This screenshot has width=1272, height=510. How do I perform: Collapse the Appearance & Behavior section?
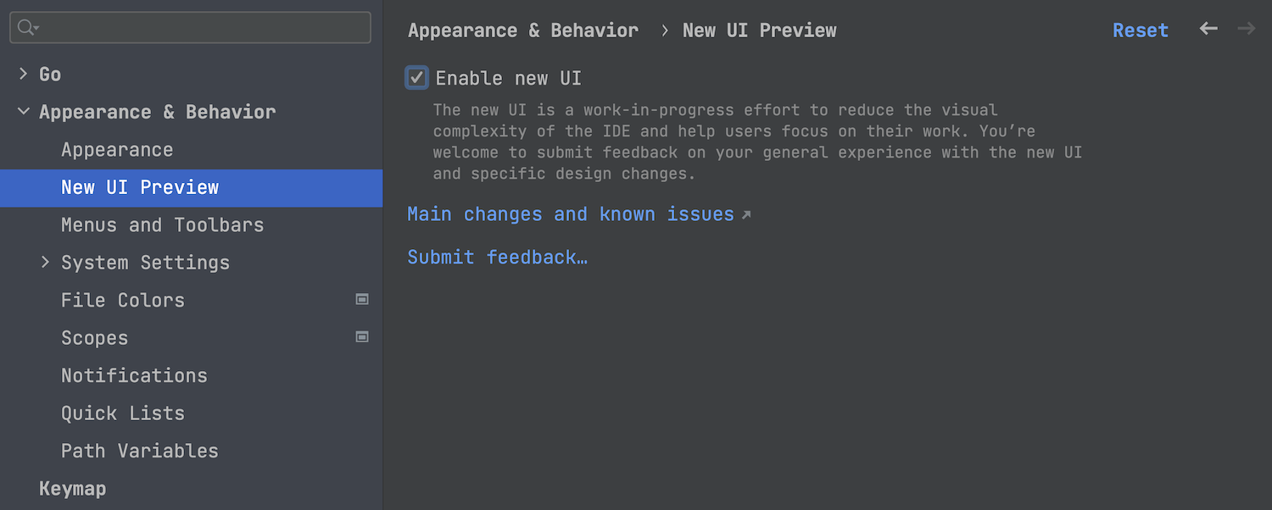(x=23, y=112)
